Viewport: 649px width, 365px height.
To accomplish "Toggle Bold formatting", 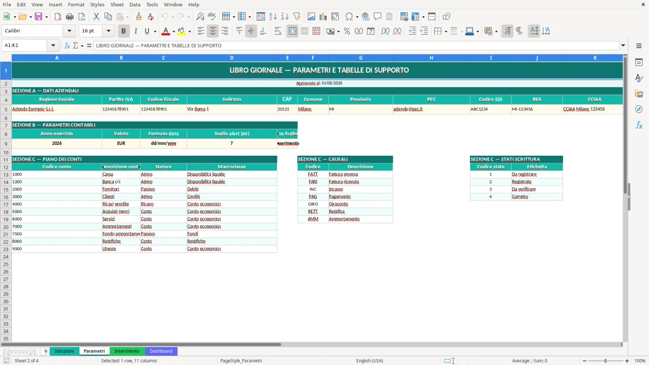I will coord(123,31).
